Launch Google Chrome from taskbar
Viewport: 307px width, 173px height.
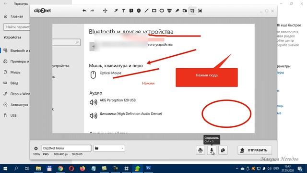click(60, 169)
